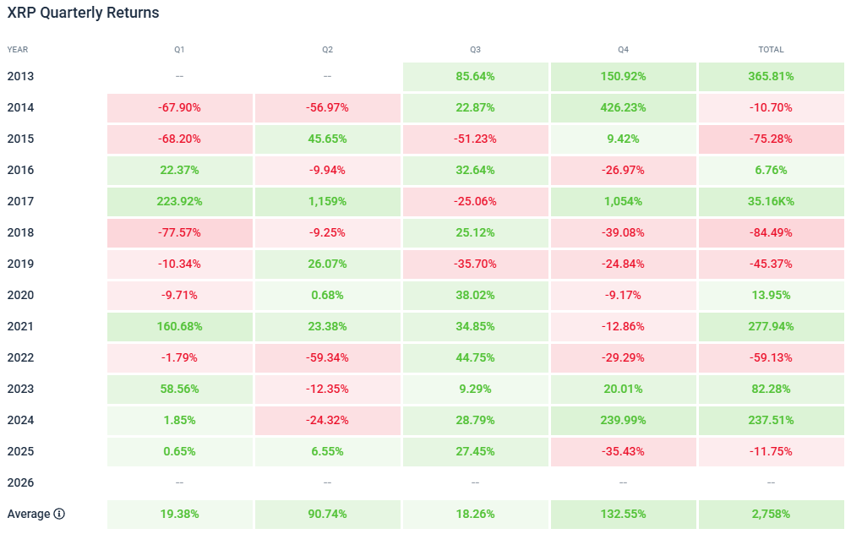Select the Q4 column header
The height and width of the screenshot is (534, 851).
point(623,50)
